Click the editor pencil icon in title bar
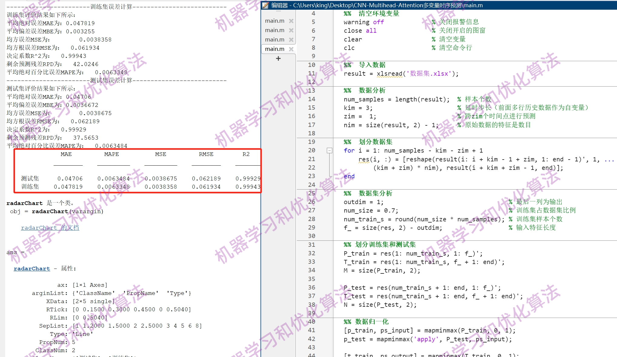Screen dimensions: 617x357 pos(266,5)
